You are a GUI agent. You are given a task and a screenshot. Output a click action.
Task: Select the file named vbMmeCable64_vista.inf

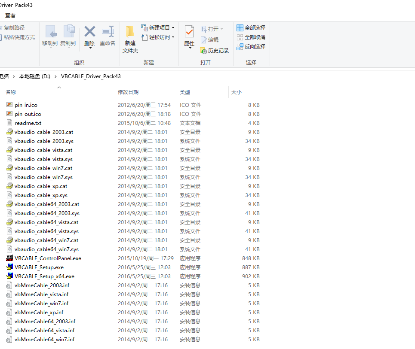coord(44,330)
